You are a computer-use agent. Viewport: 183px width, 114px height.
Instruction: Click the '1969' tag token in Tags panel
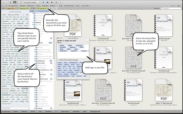(x=81, y=47)
